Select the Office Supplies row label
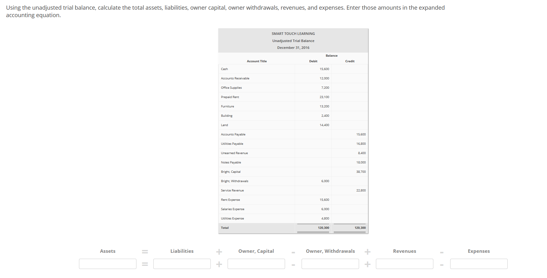Image resolution: width=547 pixels, height=278 pixels. point(231,88)
